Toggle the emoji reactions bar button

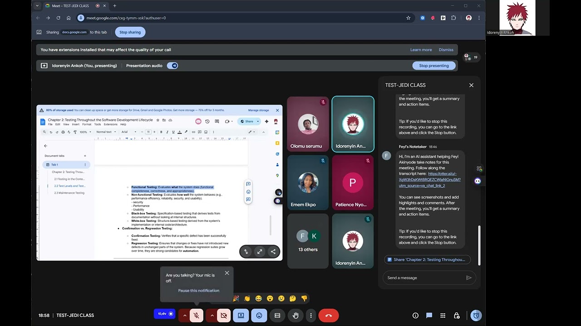pos(259,315)
